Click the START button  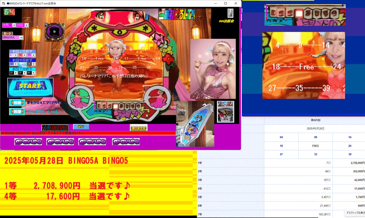pyautogui.click(x=30, y=88)
